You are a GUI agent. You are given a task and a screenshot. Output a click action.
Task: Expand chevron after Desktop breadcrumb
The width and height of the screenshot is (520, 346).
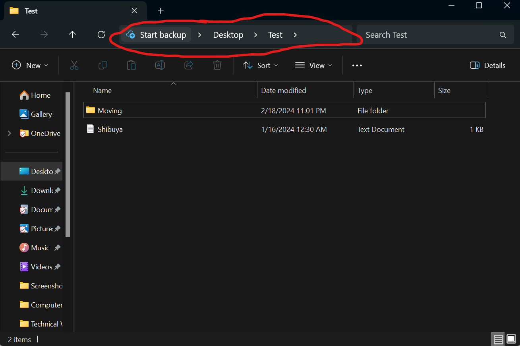(x=255, y=35)
